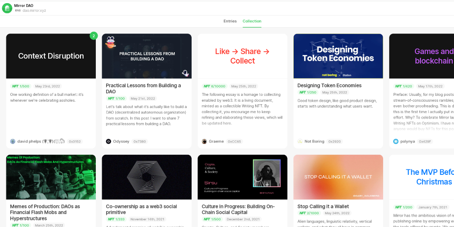This screenshot has height=227, width=454.
Task: Click the green badge showing 2
Action: point(94,36)
